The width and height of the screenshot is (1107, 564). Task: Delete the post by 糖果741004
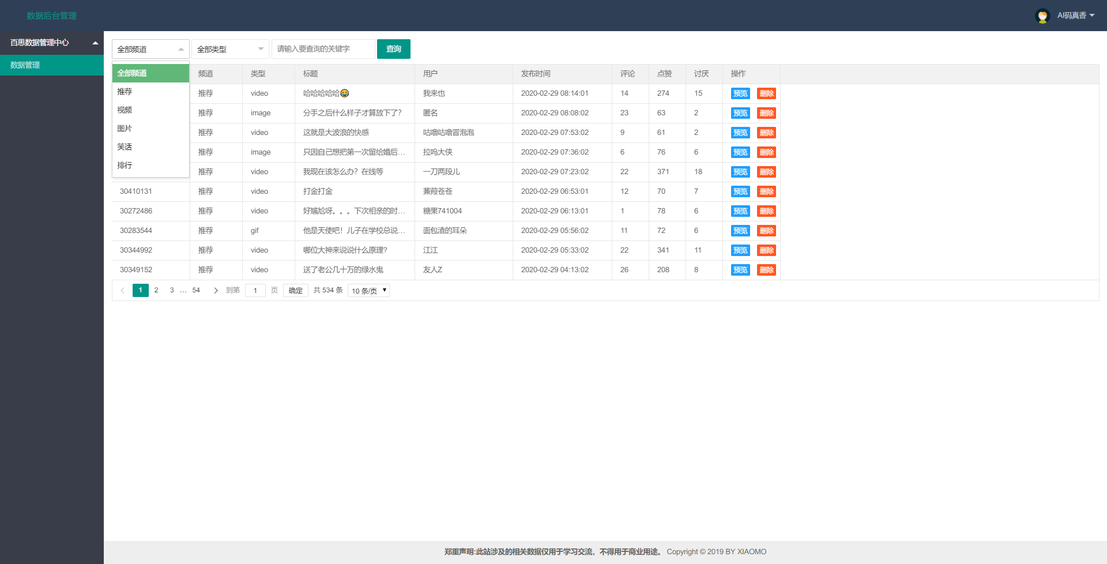tap(766, 211)
